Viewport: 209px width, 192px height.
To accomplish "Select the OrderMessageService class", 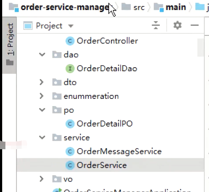I will 119,151.
